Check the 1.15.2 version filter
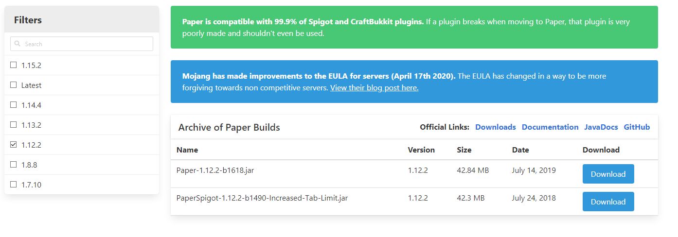The height and width of the screenshot is (237, 678). coord(14,65)
